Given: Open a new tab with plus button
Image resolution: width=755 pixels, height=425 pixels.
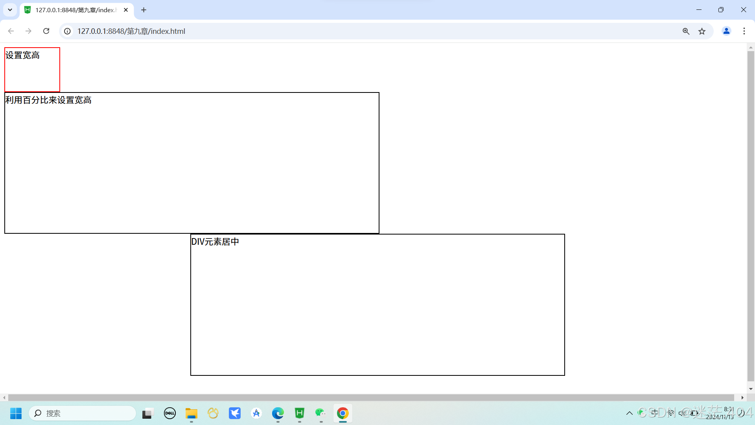Looking at the screenshot, I should click(x=144, y=10).
